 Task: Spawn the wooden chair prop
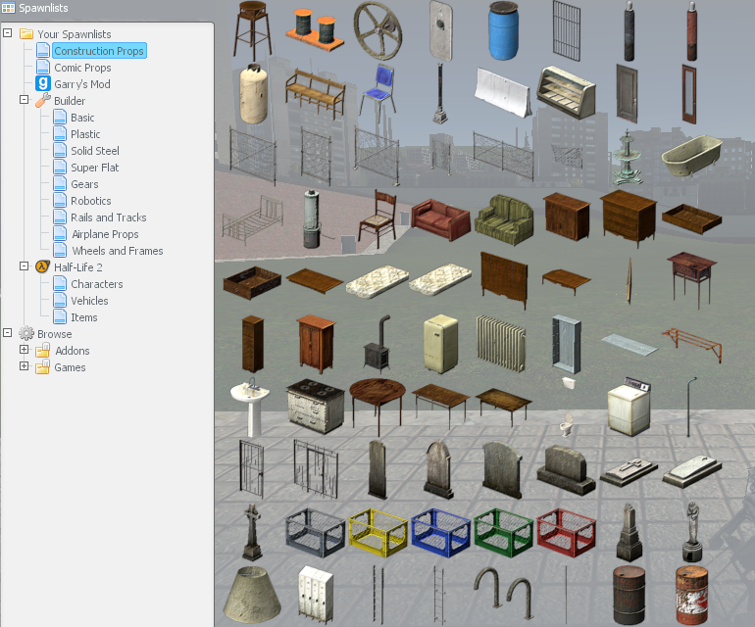pyautogui.click(x=377, y=218)
